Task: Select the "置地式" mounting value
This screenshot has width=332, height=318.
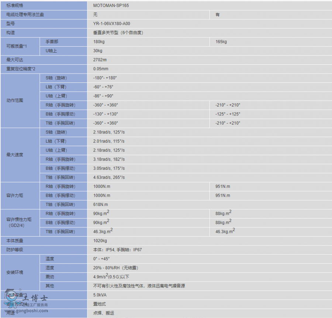Action: [99, 304]
